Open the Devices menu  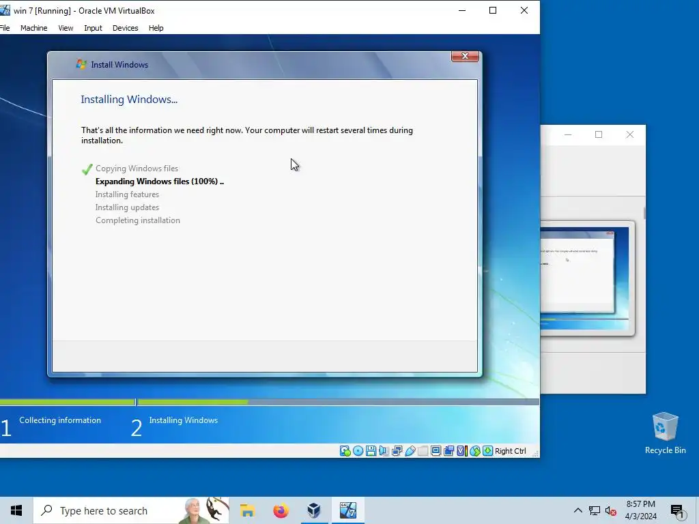126,27
